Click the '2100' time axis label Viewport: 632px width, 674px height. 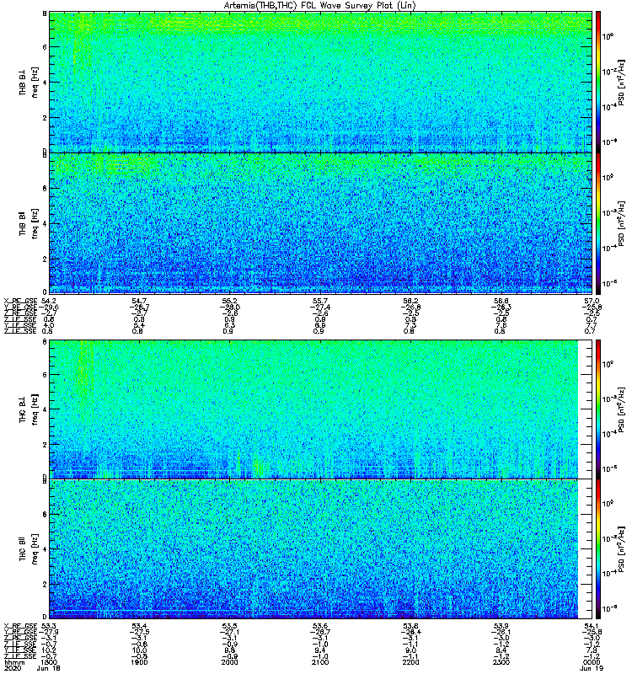point(320,662)
